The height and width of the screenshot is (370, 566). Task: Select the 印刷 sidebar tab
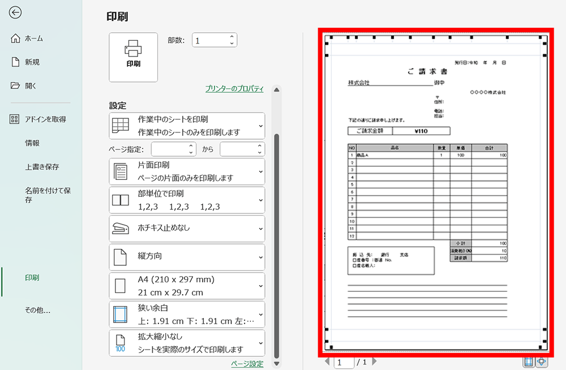coord(32,278)
